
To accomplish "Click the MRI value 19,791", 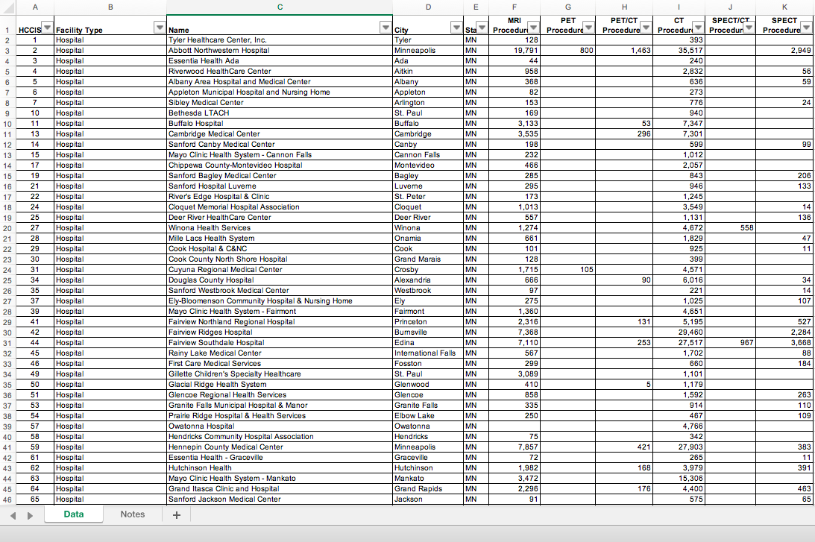I will point(515,51).
